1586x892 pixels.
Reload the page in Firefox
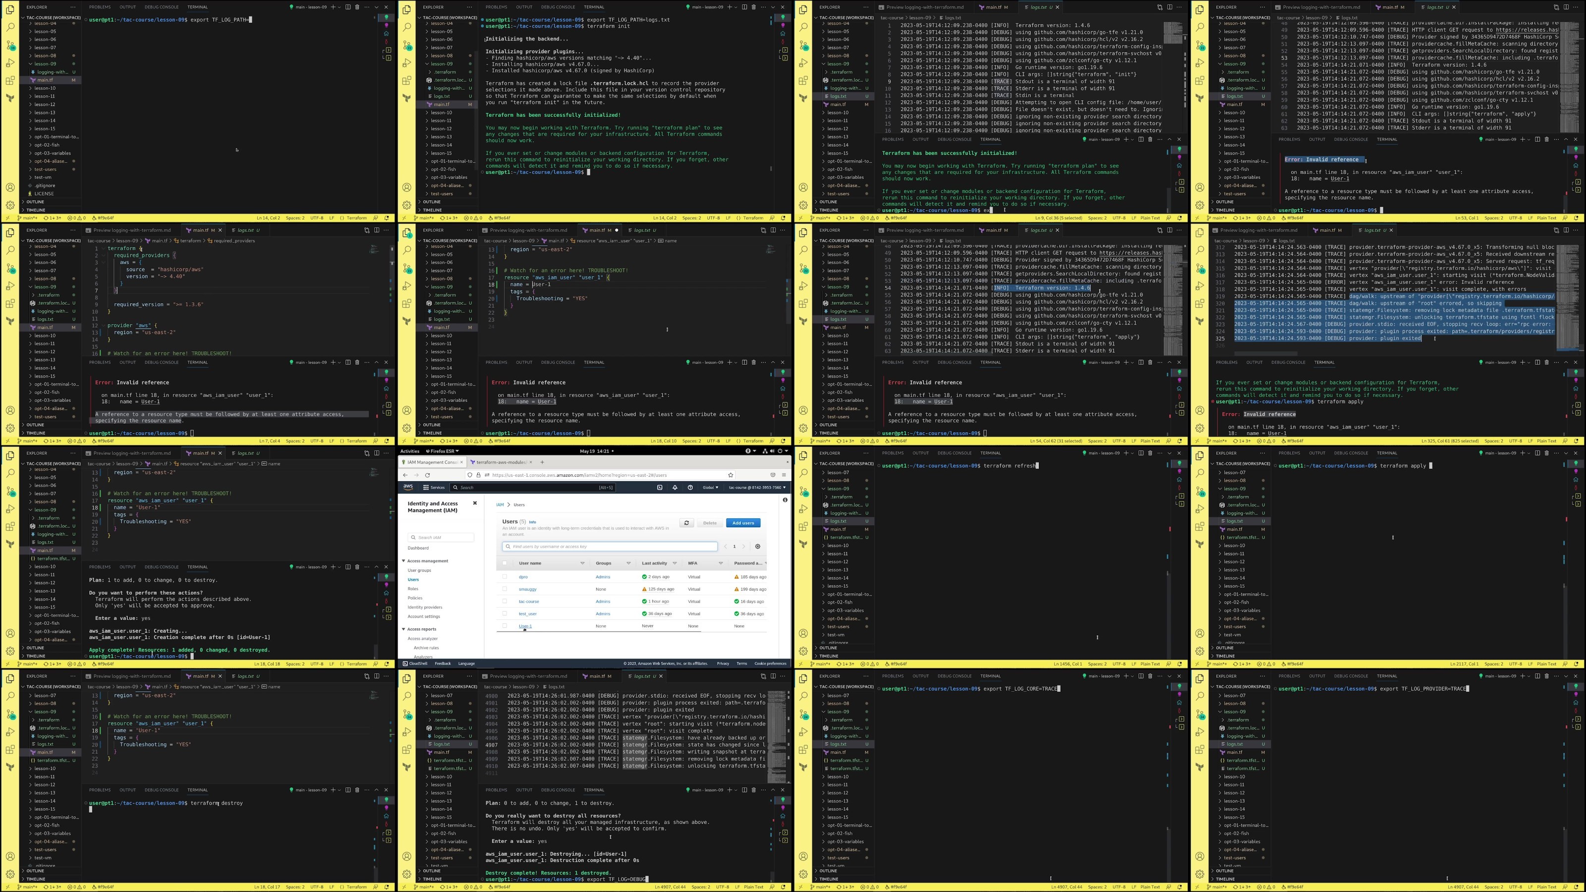click(x=427, y=475)
